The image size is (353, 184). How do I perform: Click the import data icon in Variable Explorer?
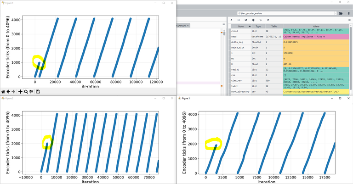231,20
